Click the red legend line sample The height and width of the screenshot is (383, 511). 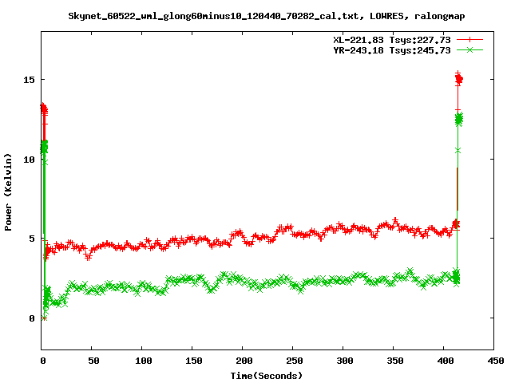(469, 40)
